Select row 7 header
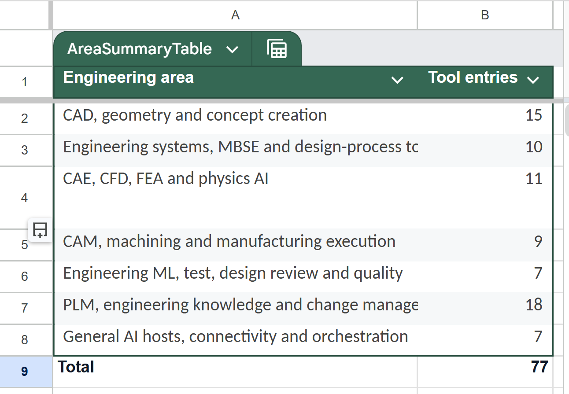 (x=24, y=308)
